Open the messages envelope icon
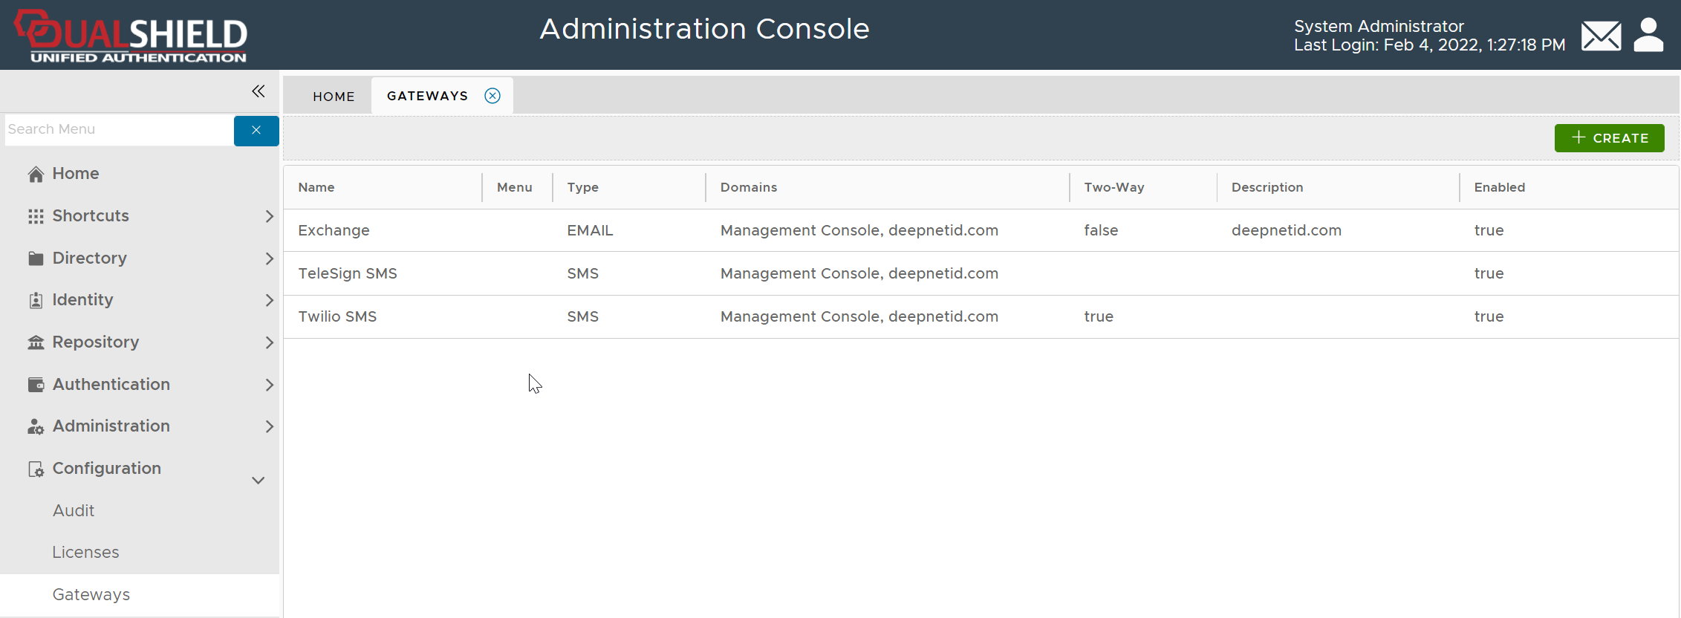The height and width of the screenshot is (618, 1681). (x=1600, y=36)
